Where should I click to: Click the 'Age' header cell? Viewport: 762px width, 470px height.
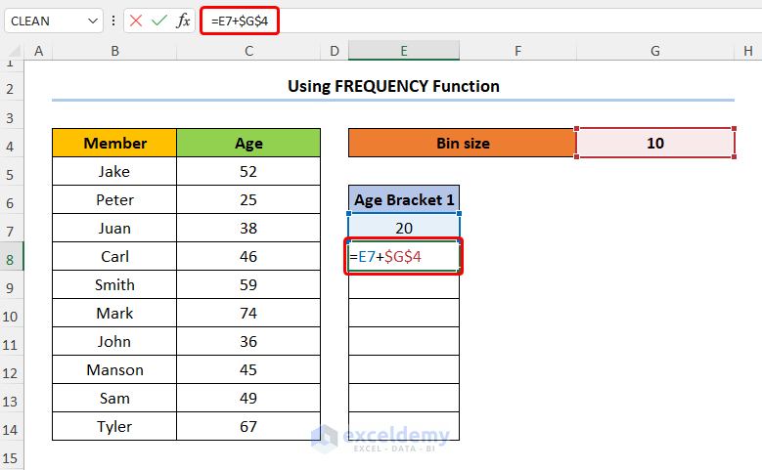tap(248, 144)
